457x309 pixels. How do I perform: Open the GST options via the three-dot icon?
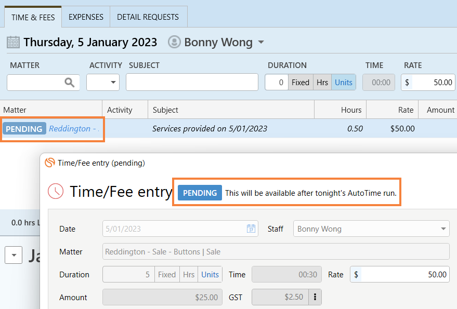click(x=314, y=297)
